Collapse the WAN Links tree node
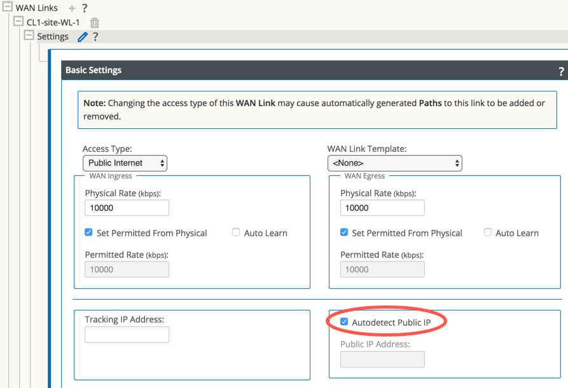Viewport: 568px width, 388px height. tap(8, 8)
